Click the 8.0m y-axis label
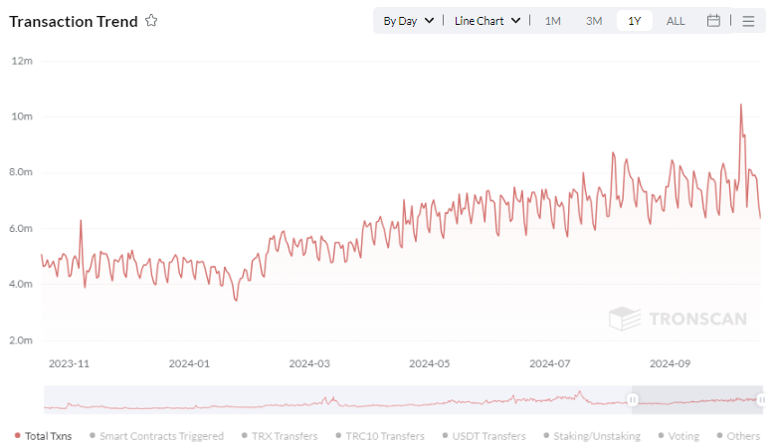 point(21,172)
